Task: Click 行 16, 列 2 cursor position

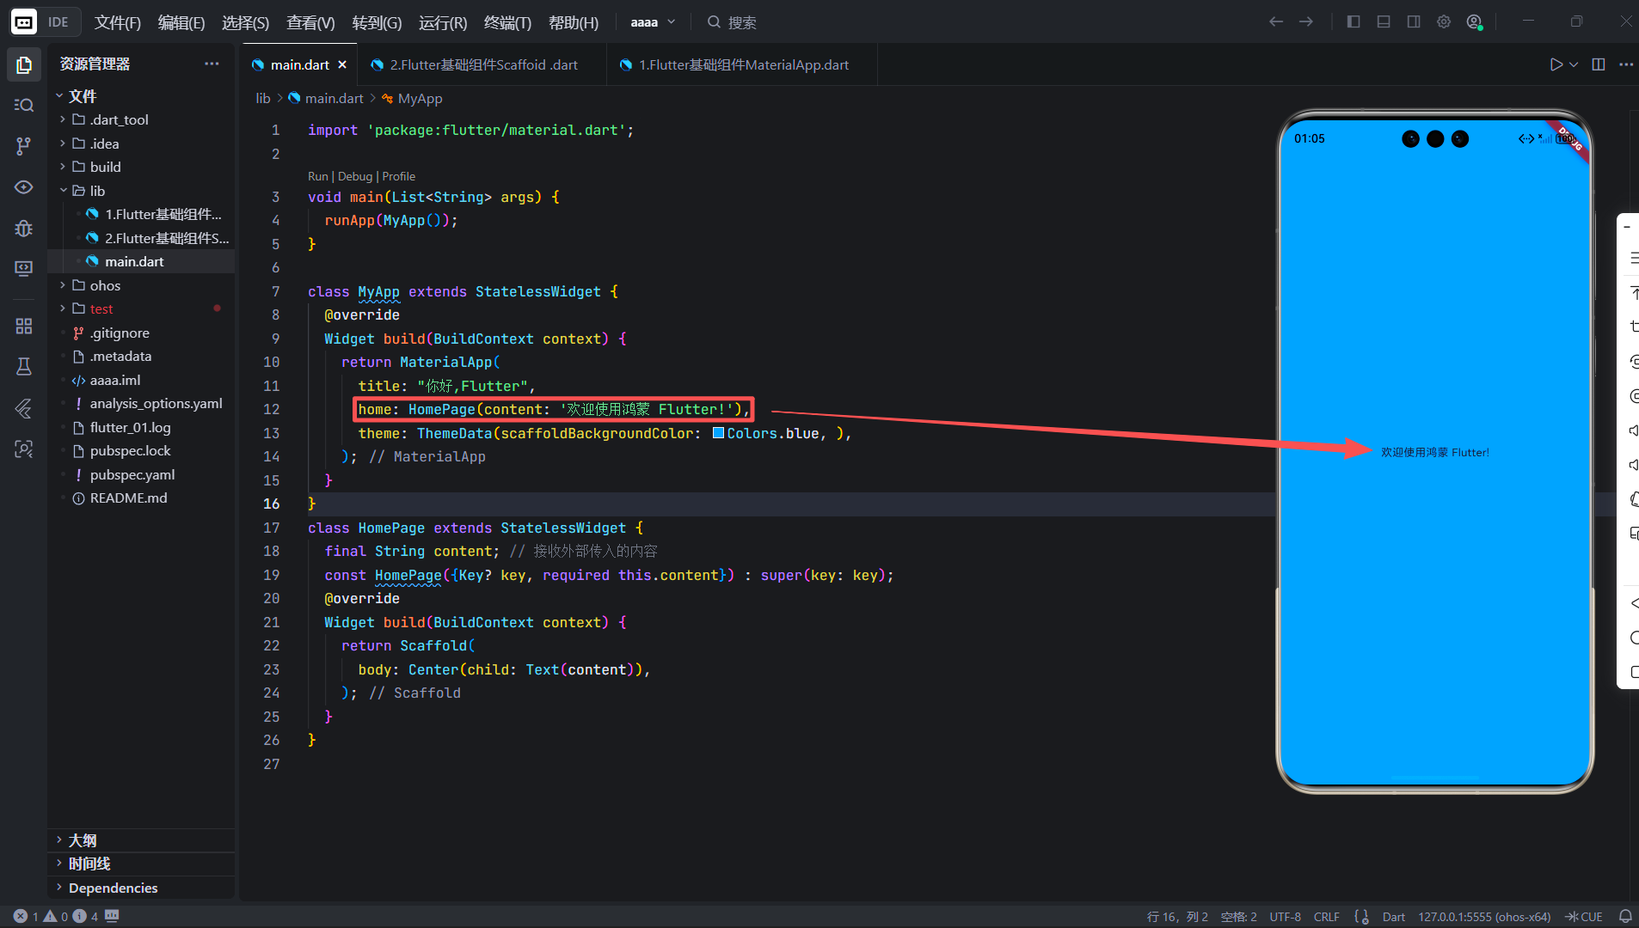Action: 1177,917
